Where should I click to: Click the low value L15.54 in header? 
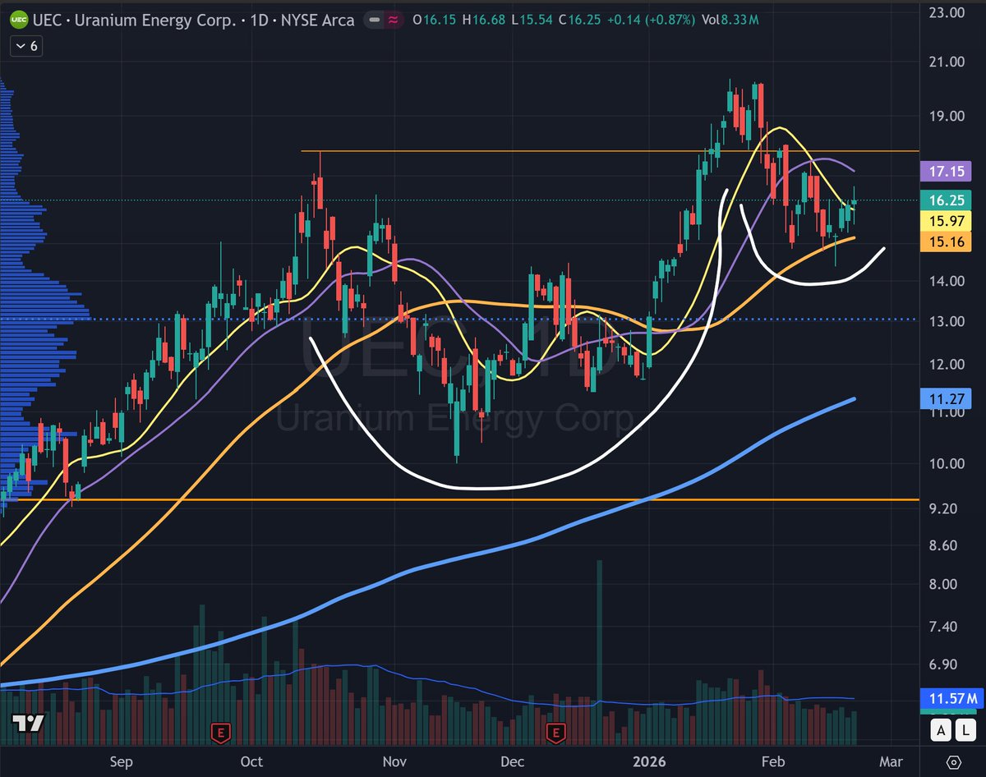pyautogui.click(x=533, y=20)
